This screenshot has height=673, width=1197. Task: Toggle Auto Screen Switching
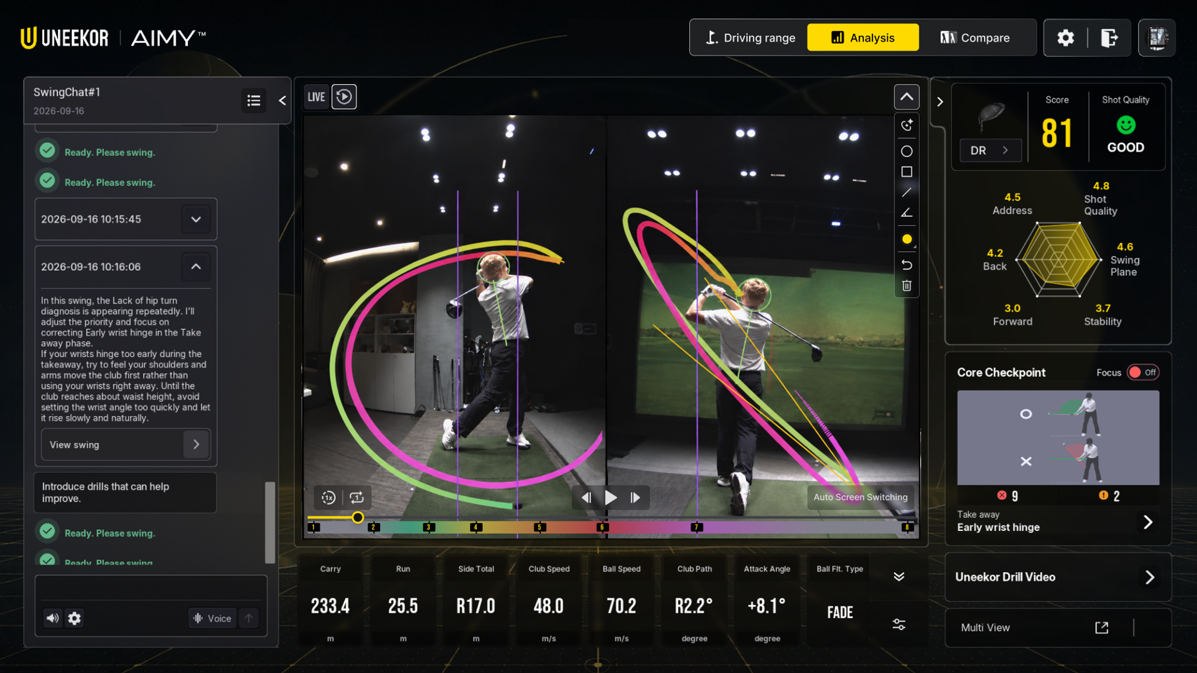(x=860, y=497)
